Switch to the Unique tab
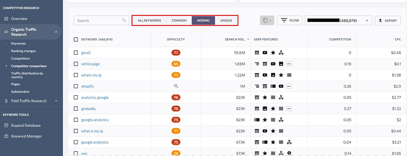This screenshot has height=156, width=407. click(x=226, y=21)
